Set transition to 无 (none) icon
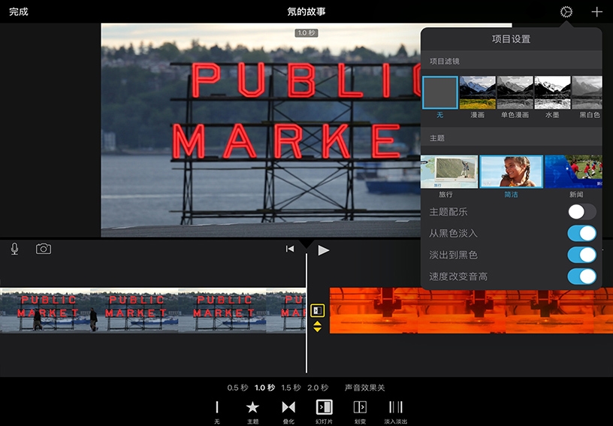This screenshot has height=426, width=613. [x=217, y=407]
